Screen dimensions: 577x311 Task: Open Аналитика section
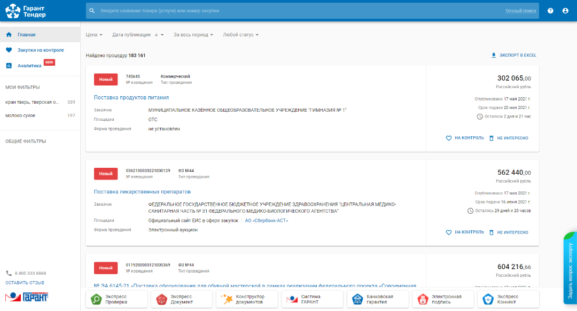pyautogui.click(x=40, y=66)
